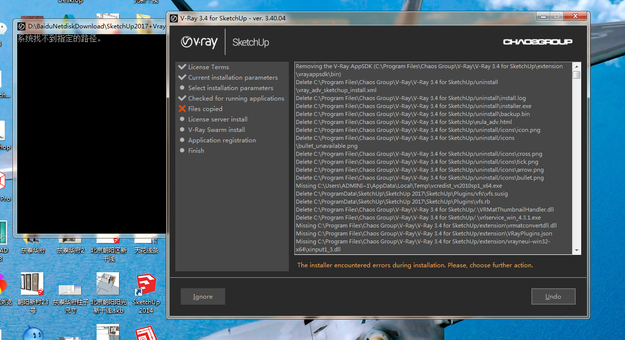
Task: Click the checkmark beside Checked for running applications
Action: (x=182, y=98)
